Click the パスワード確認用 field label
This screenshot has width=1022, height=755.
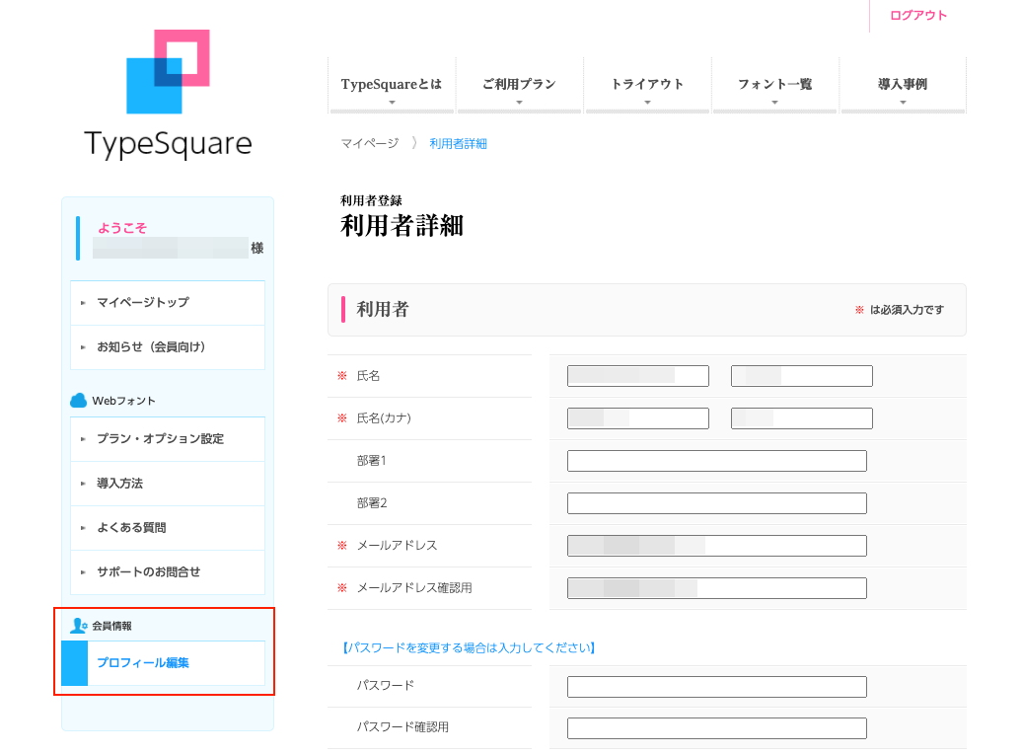tap(402, 727)
